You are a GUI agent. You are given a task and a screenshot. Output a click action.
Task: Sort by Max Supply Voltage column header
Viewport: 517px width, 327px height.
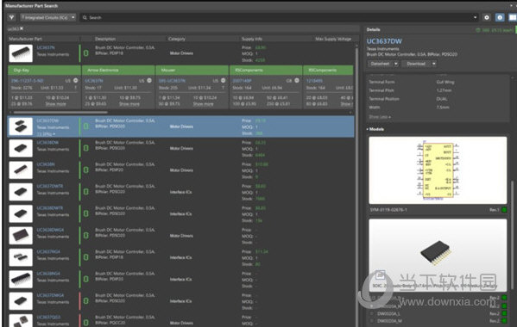333,39
